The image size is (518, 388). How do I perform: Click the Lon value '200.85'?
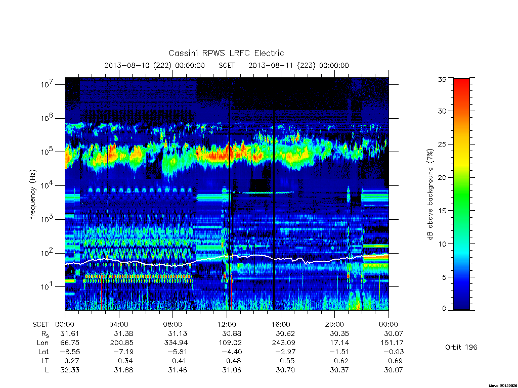click(x=121, y=343)
